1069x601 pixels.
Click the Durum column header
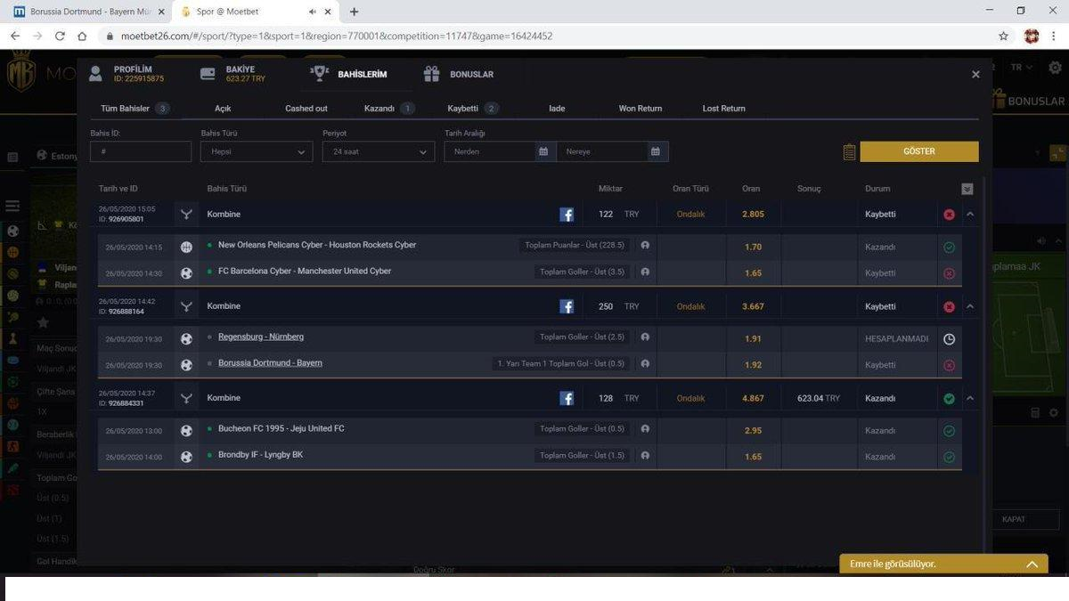click(x=877, y=189)
